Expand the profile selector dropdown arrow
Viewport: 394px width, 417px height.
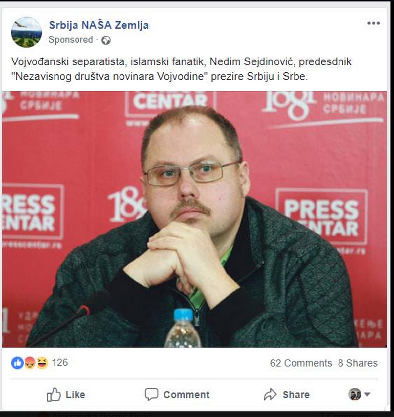point(367,394)
